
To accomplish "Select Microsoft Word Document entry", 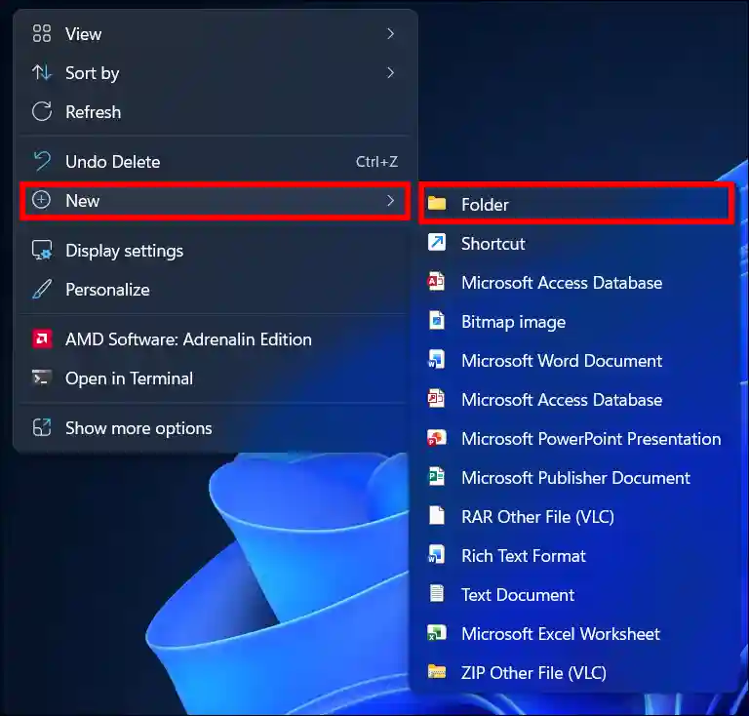I will (x=573, y=360).
